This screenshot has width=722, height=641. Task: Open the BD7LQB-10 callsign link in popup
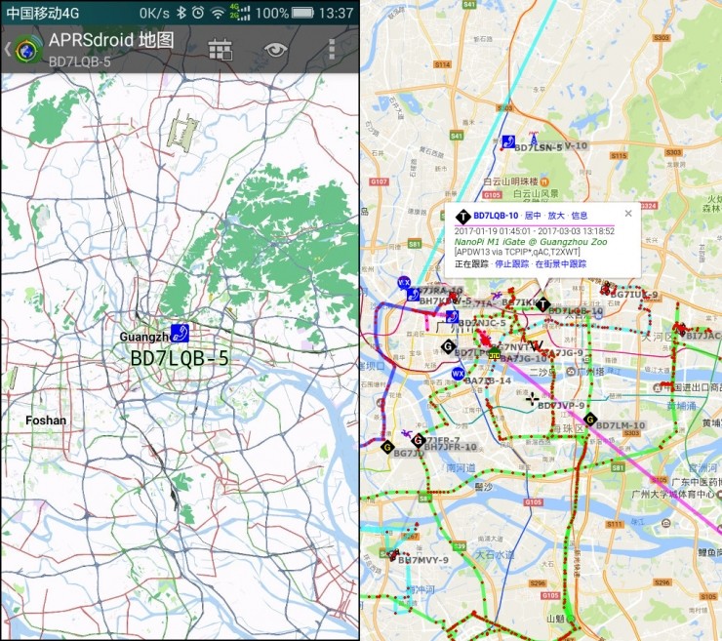click(x=496, y=216)
